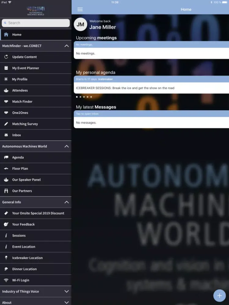
Task: Click the One2Ones handshake icon
Action: [6, 113]
